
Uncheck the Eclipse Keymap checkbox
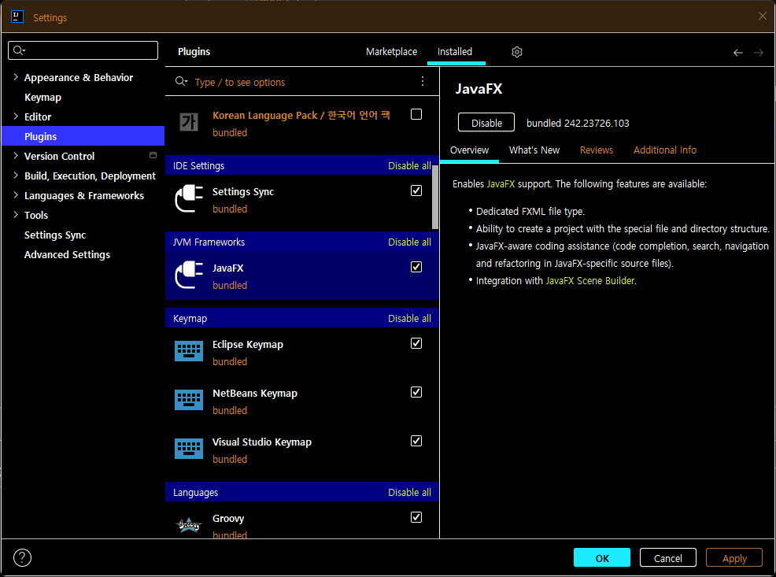416,343
